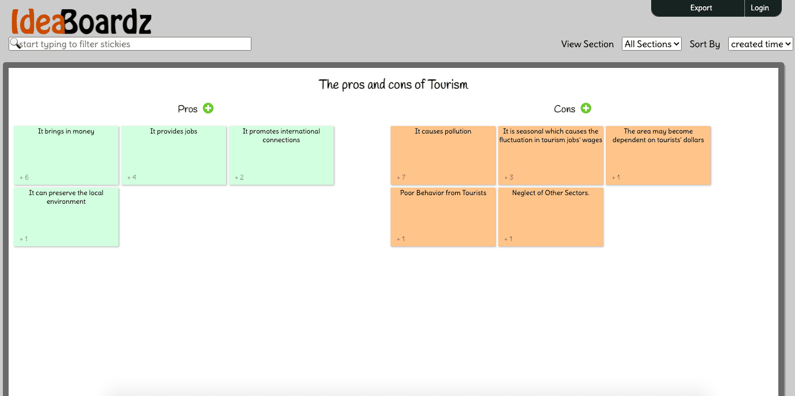Select the tourists' dollars dependence sticky
Viewport: 795px width, 396px height.
(x=658, y=155)
